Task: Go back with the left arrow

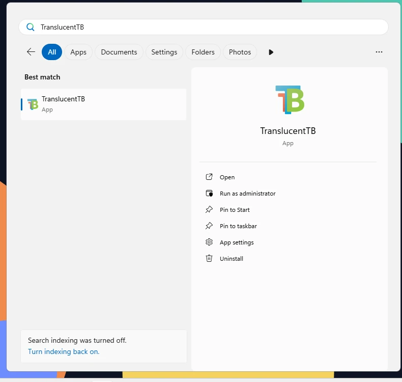Action: pos(31,52)
